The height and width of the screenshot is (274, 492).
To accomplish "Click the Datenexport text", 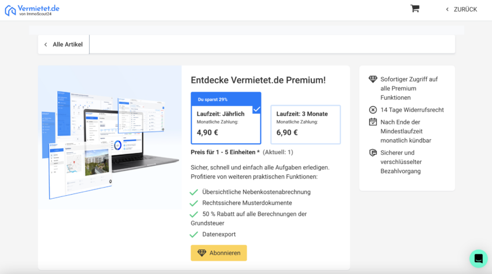I will coord(219,235).
